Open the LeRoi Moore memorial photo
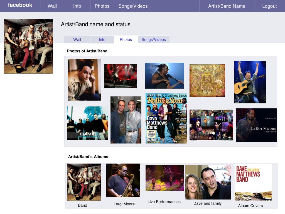This screenshot has height=214, width=285. pyautogui.click(x=256, y=125)
